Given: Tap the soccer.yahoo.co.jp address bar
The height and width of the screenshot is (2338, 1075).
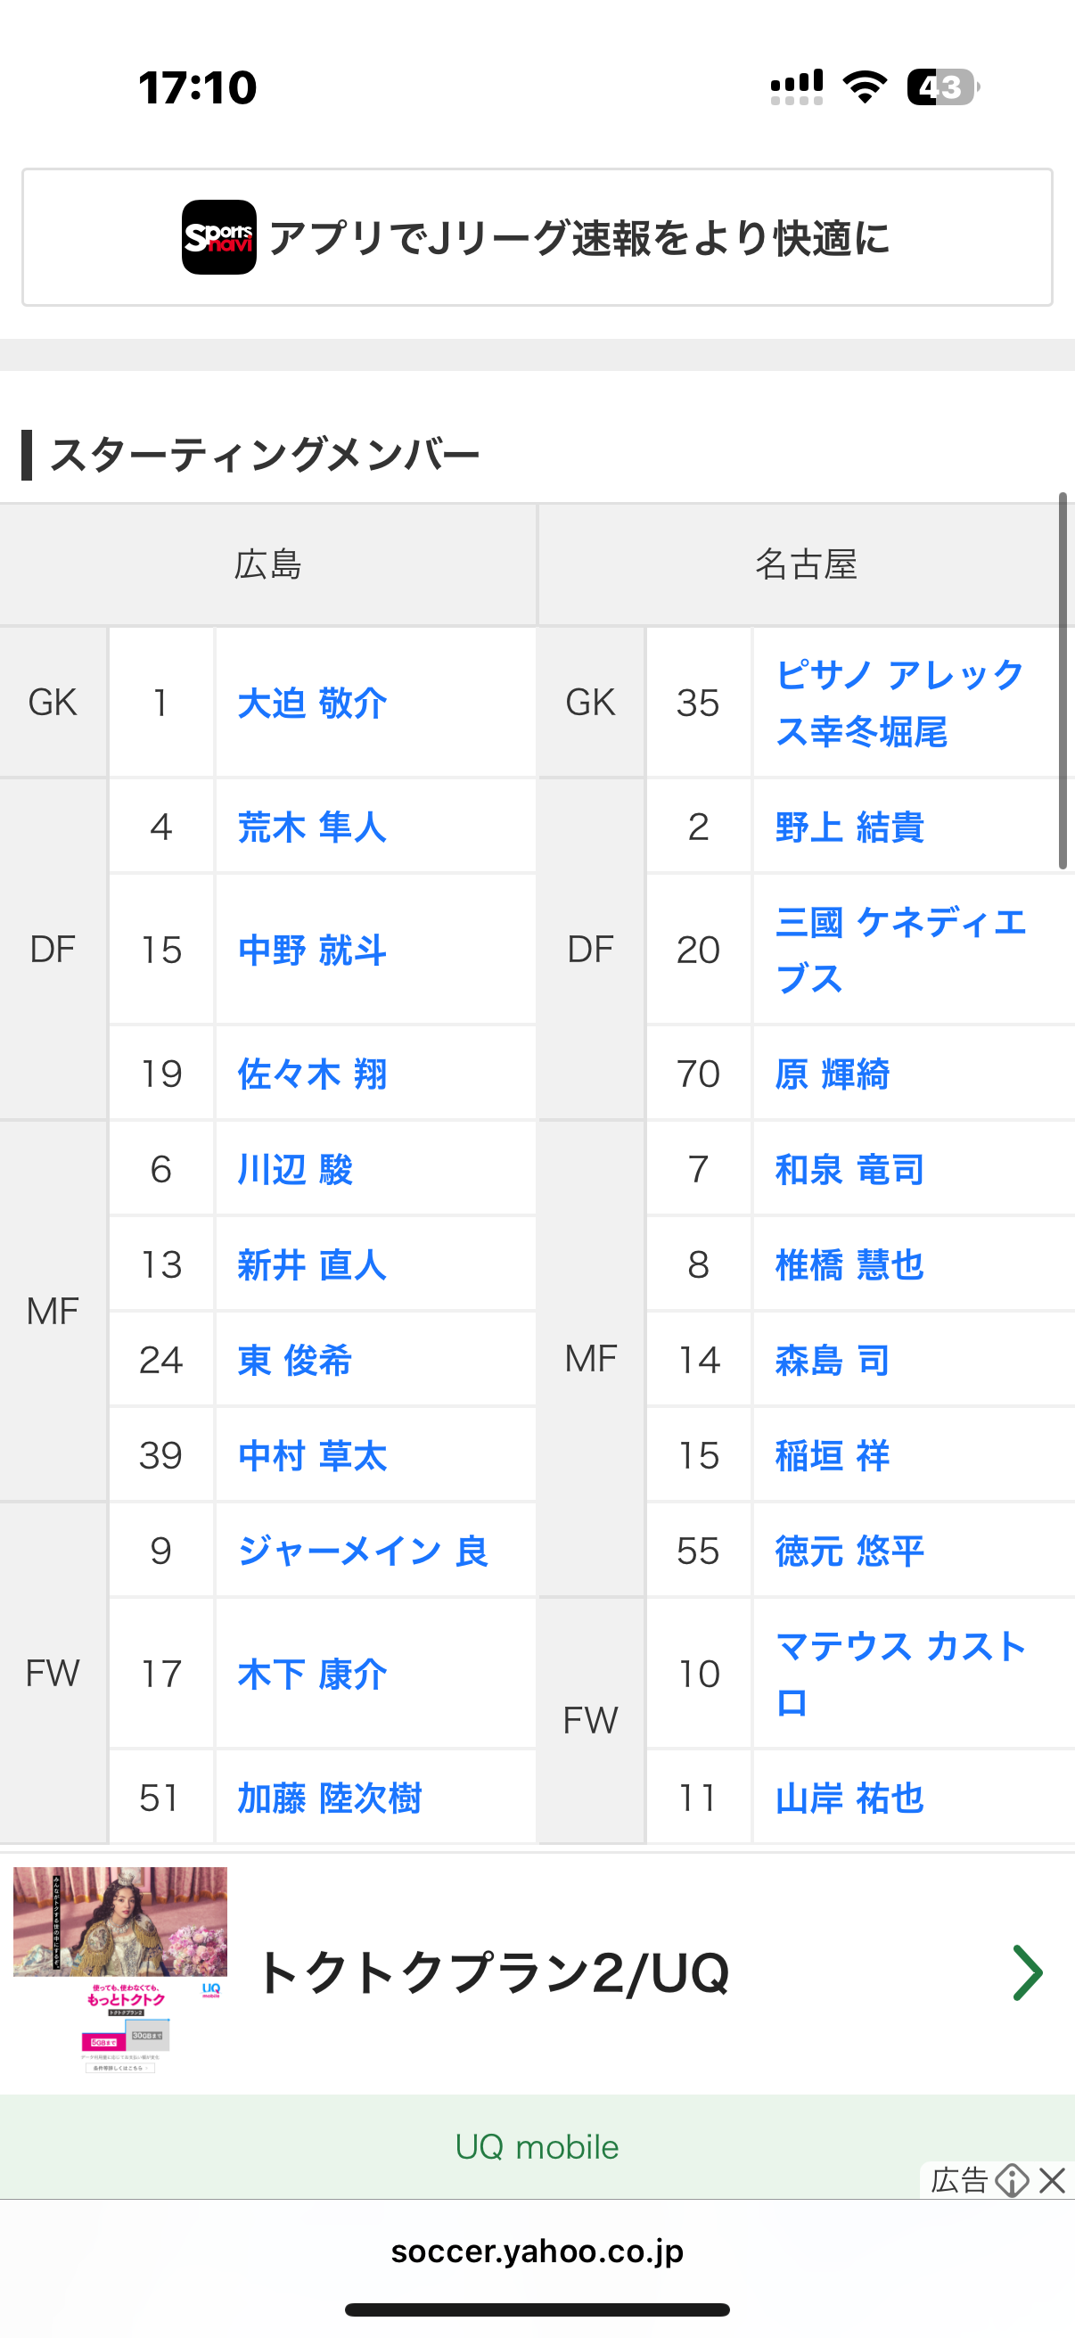Looking at the screenshot, I should pyautogui.click(x=537, y=2251).
